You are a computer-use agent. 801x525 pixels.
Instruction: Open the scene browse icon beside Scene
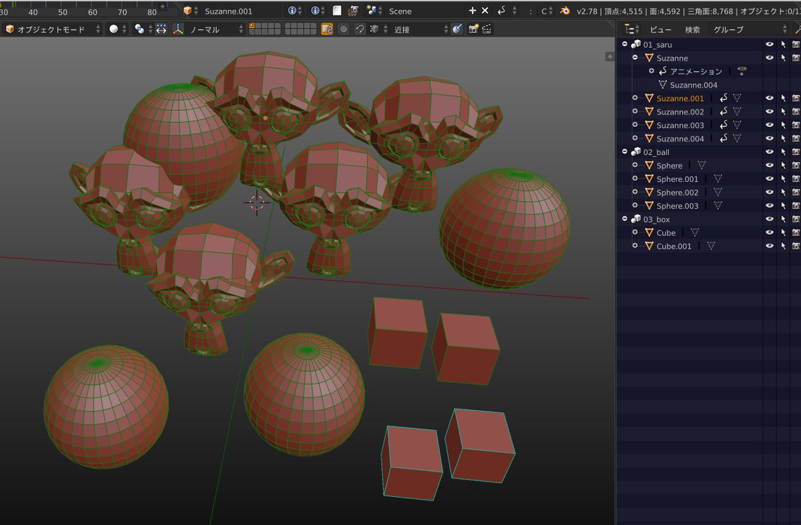(x=374, y=11)
